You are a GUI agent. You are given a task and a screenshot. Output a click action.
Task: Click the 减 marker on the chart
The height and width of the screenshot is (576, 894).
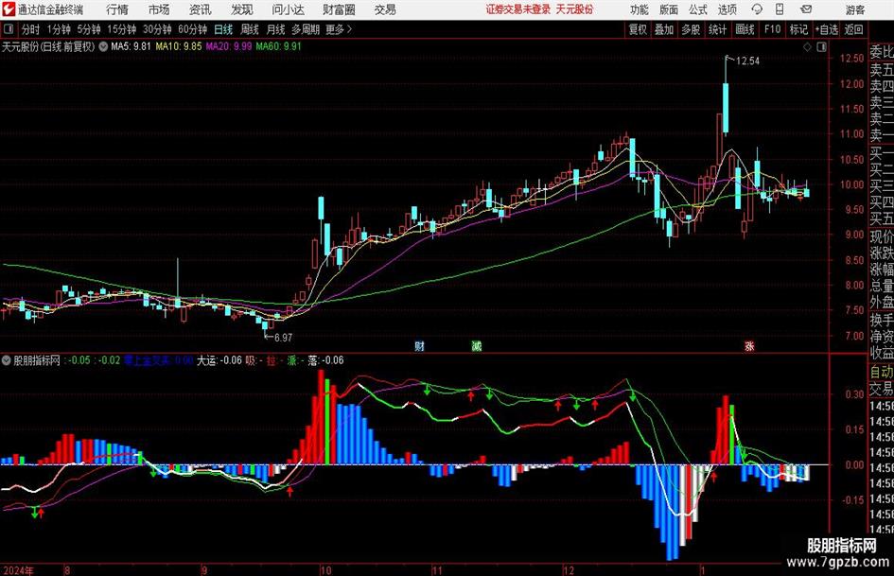477,345
